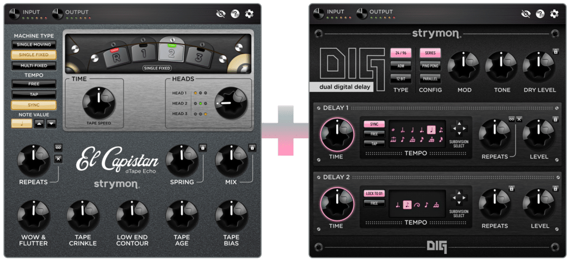Screen dimensions: 570x261
Task: Click the X button beside El Capistan Repeats
Action: click(x=58, y=158)
